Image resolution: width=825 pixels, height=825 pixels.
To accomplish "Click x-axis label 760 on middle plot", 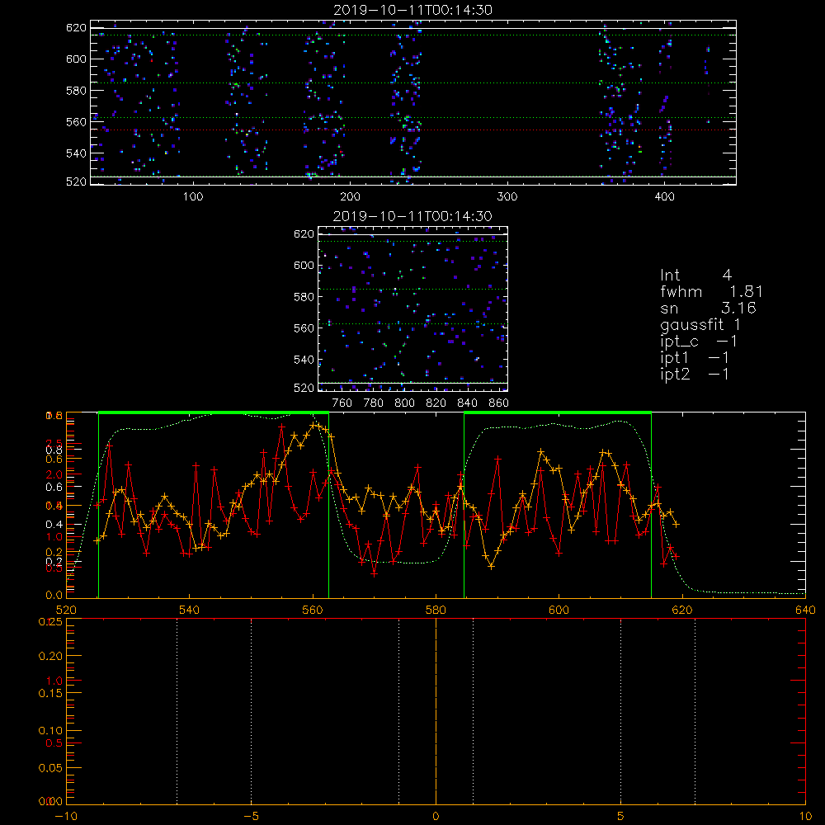I will (x=342, y=403).
